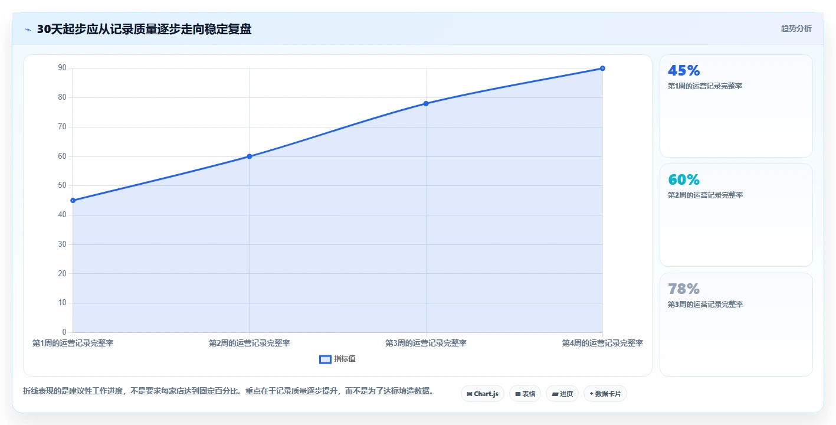Click the sparkle icon in 数据卡片 tag

pos(591,393)
